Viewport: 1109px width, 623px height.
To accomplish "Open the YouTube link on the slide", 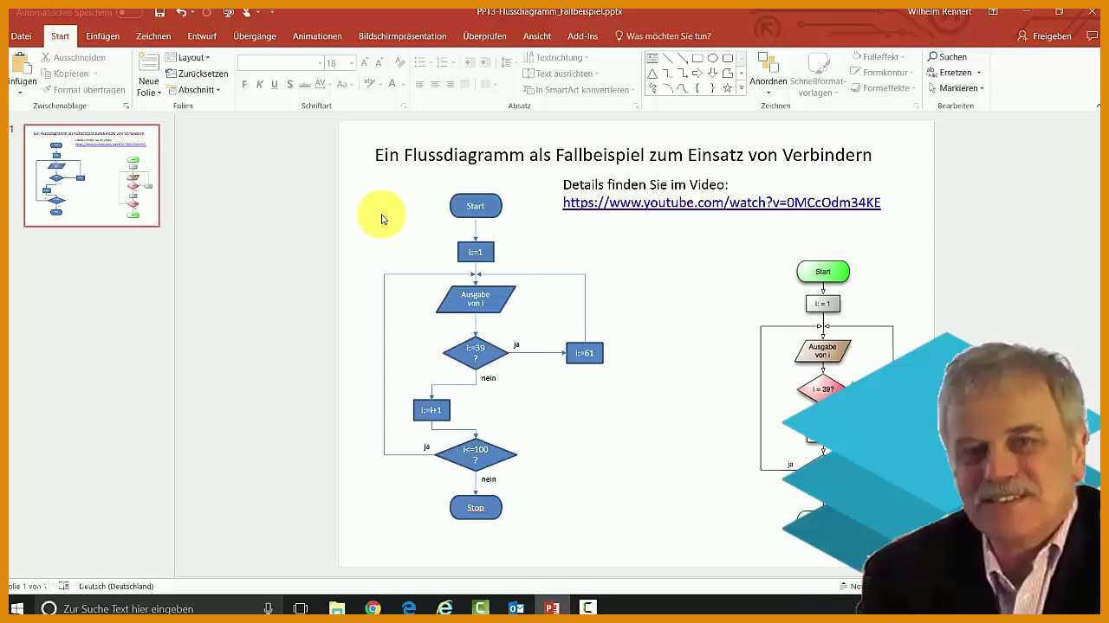I will [722, 202].
